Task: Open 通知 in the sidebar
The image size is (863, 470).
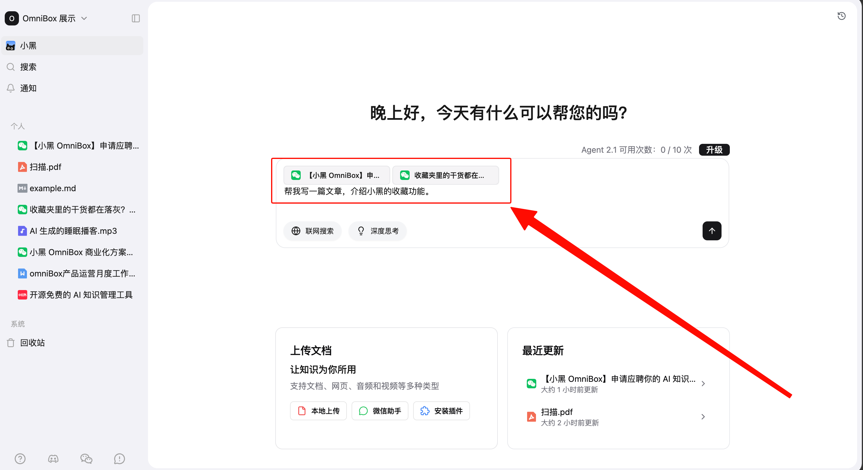Action: (72, 88)
